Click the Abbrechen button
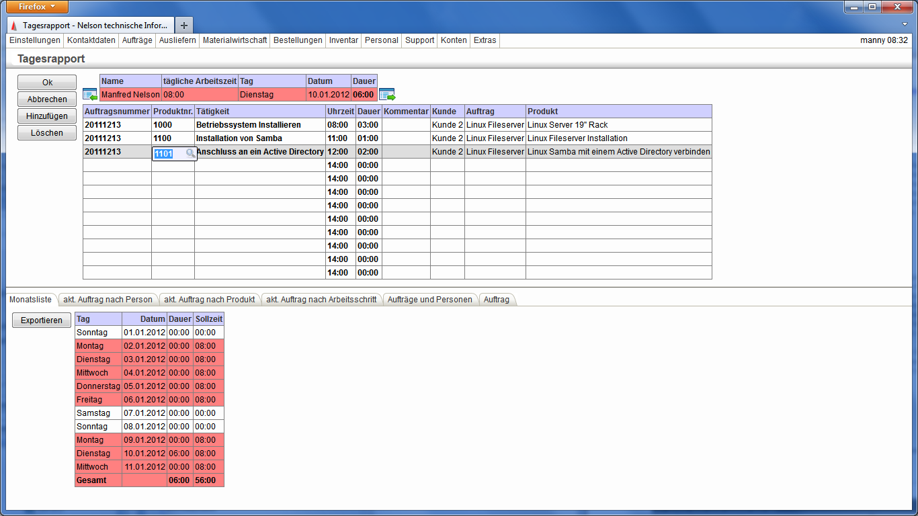Image resolution: width=918 pixels, height=516 pixels. tap(47, 99)
